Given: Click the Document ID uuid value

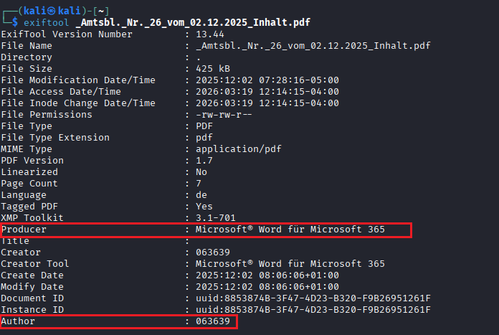Looking at the screenshot, I should pos(313,298).
